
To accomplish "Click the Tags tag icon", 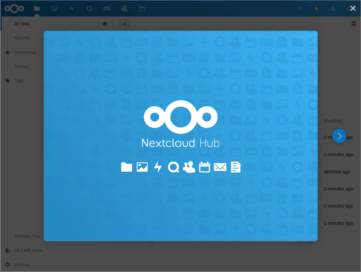I will (7, 81).
